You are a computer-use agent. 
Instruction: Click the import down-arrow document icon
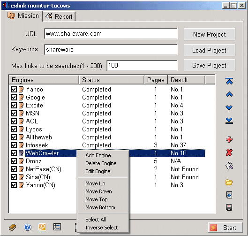click(229, 195)
